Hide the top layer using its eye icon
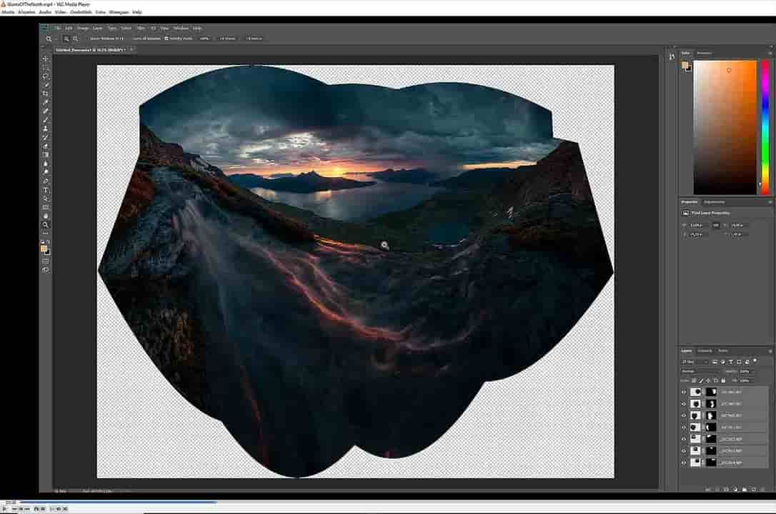Viewport: 776px width, 514px height. coord(684,392)
